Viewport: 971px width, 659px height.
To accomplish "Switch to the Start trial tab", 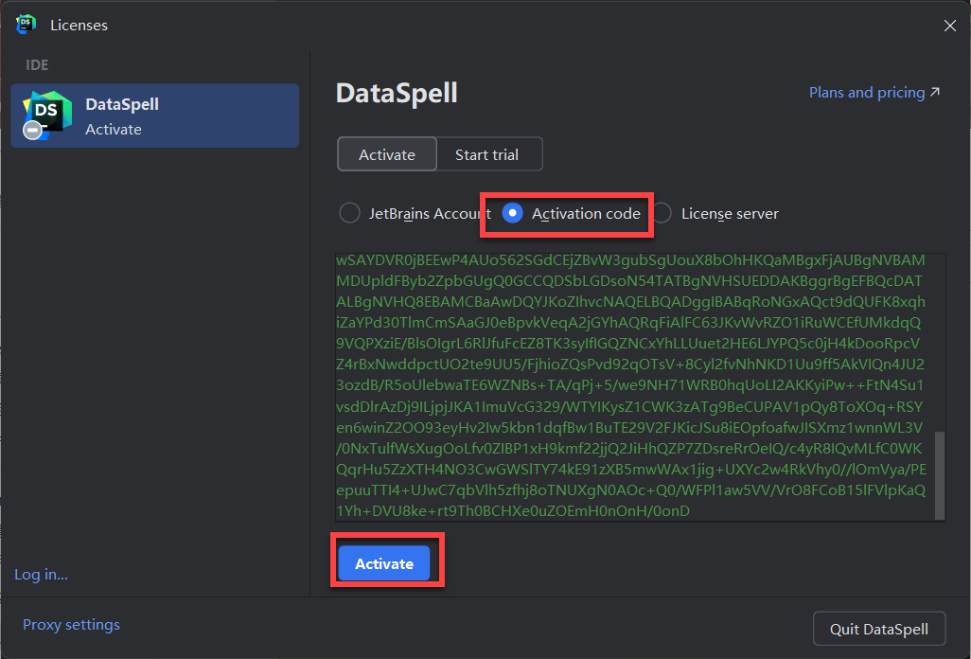I will 486,155.
